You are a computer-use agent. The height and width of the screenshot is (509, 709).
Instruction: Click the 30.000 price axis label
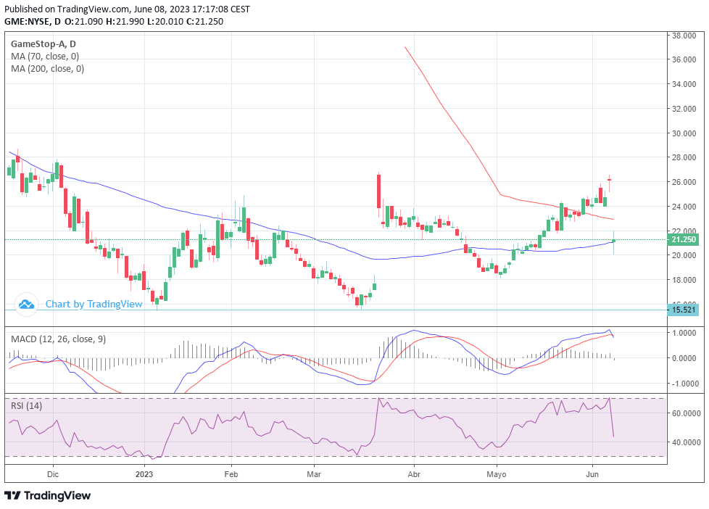684,133
